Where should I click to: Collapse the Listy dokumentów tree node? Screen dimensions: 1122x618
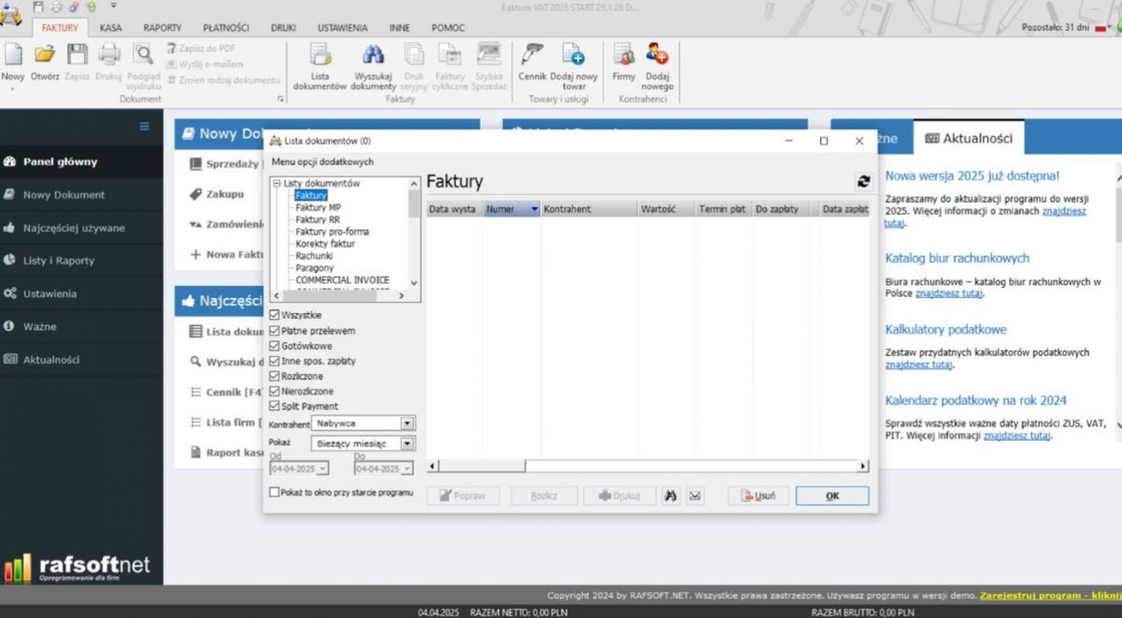pos(277,184)
